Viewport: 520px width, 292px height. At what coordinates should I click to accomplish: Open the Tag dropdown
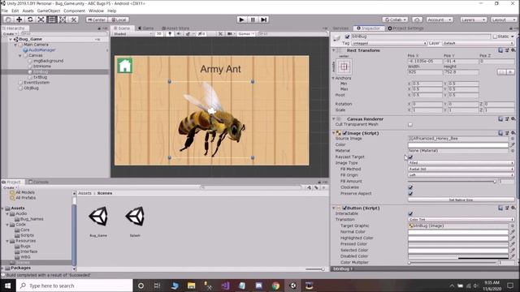389,43
